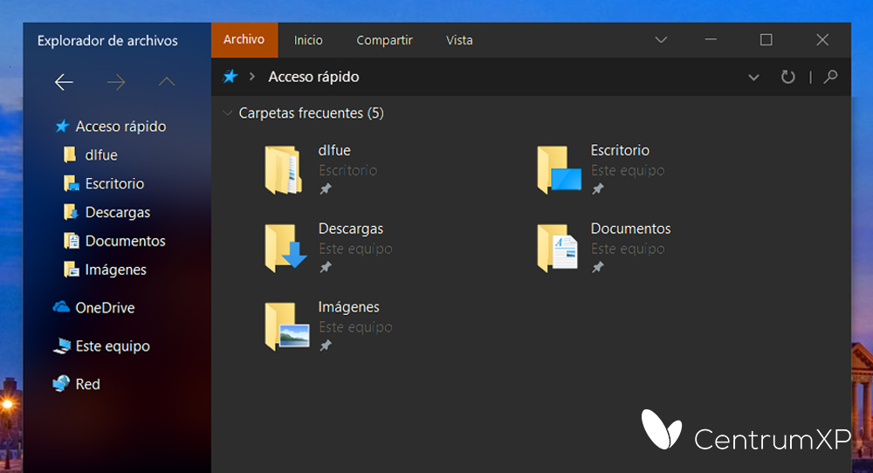
Task: Open dlfue from the navigation pane
Action: click(101, 154)
